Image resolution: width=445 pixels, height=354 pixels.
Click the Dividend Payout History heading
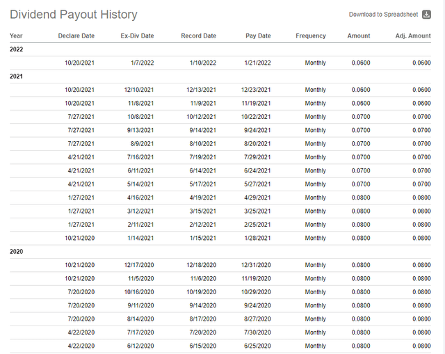point(74,15)
